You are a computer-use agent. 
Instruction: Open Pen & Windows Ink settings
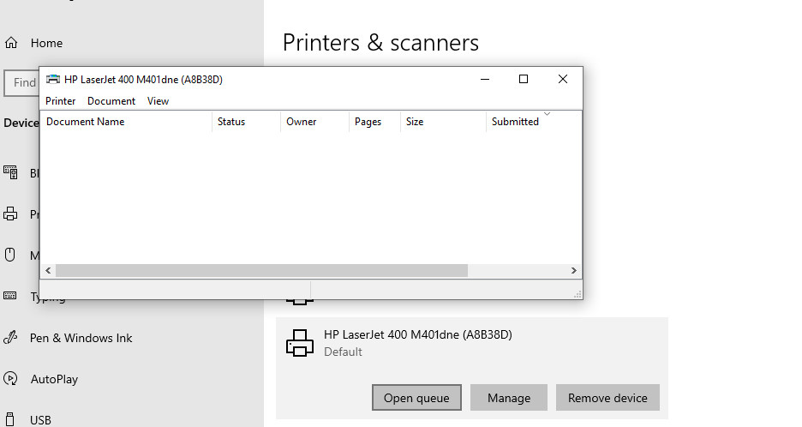click(81, 338)
